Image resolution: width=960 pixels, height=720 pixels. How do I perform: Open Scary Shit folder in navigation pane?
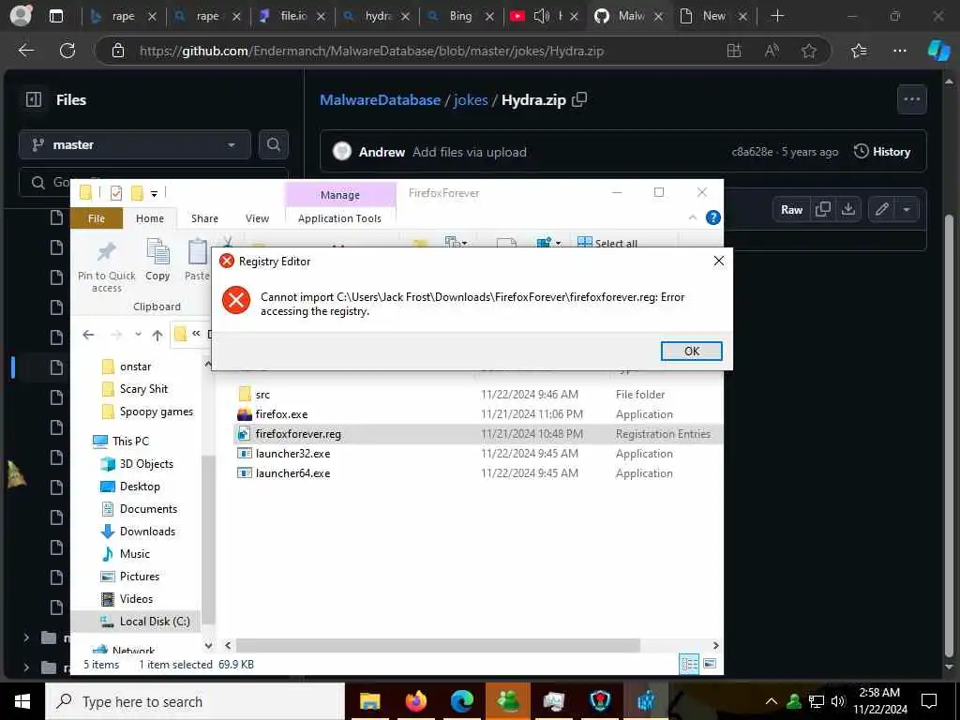(143, 389)
